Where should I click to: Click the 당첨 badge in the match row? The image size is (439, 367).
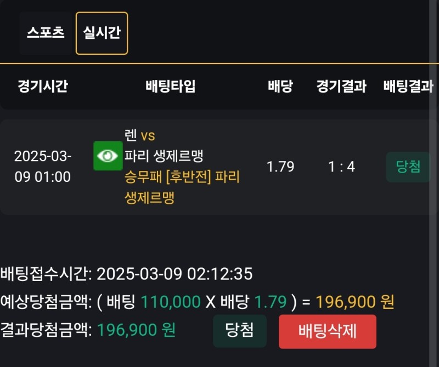(408, 167)
